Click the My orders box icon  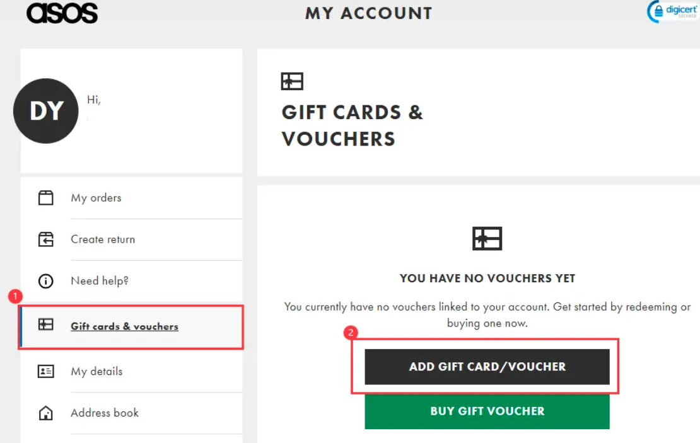click(x=46, y=198)
